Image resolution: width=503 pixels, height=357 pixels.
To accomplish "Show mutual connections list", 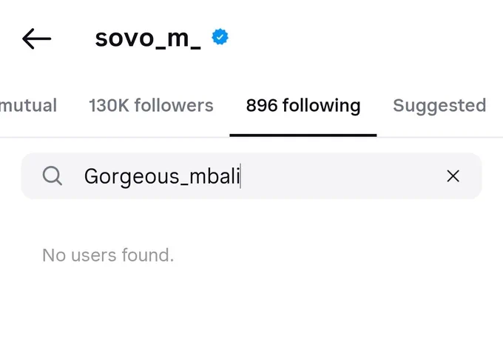I will pyautogui.click(x=28, y=105).
